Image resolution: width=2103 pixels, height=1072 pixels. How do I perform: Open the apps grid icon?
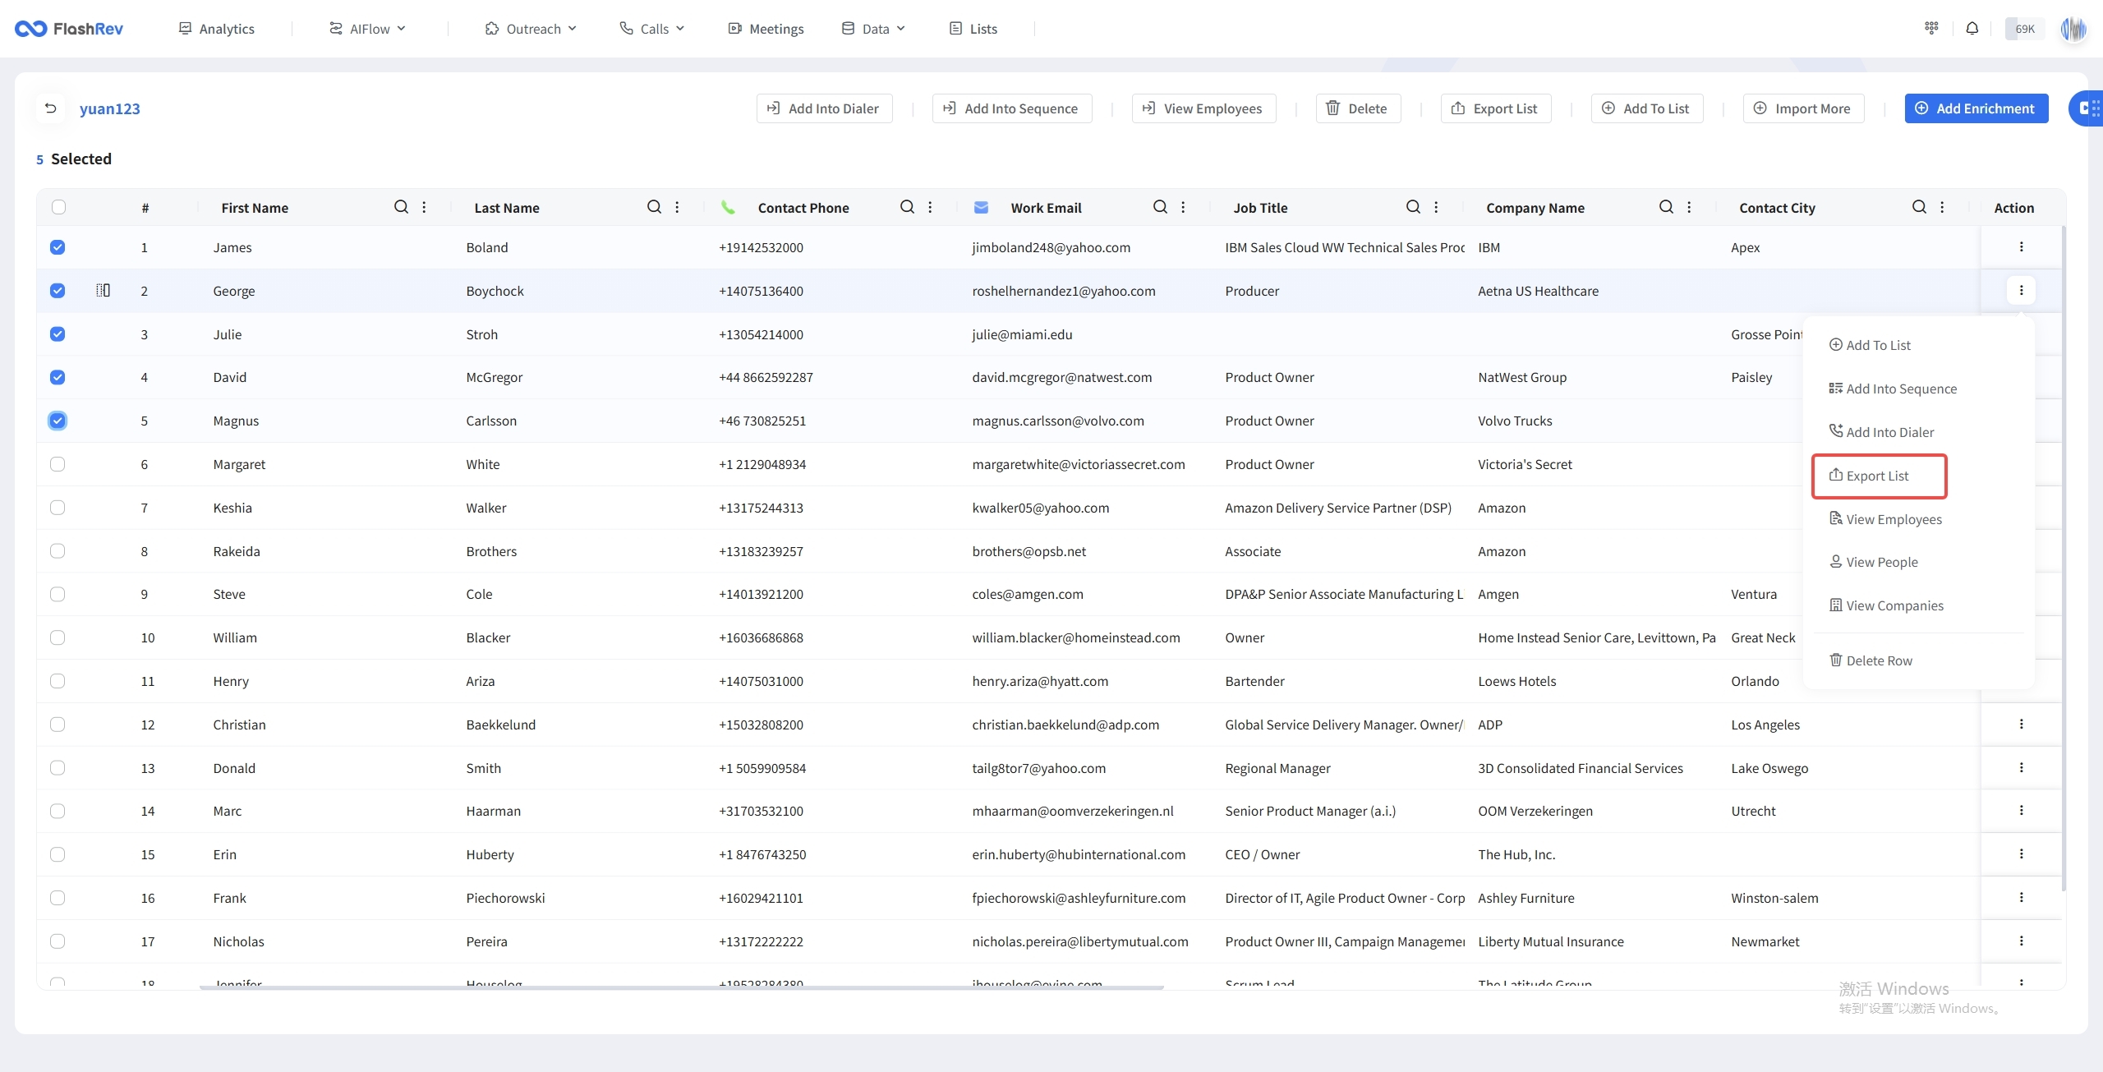1931,28
